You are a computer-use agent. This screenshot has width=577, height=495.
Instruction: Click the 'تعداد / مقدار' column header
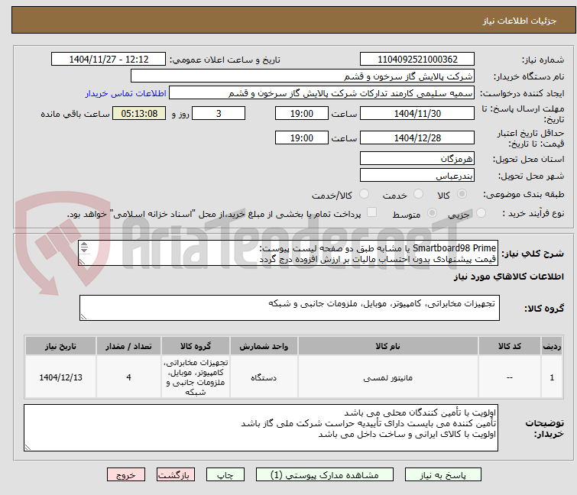[x=128, y=347]
